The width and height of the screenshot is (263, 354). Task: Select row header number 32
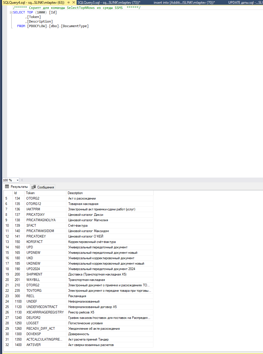[8, 345]
